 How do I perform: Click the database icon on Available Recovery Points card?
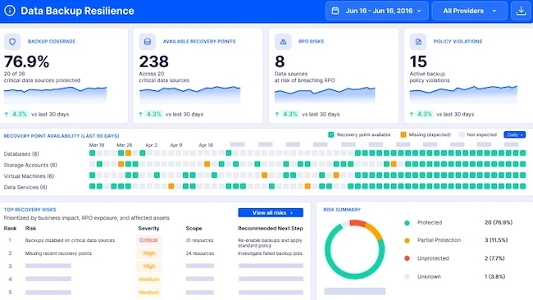tap(147, 42)
